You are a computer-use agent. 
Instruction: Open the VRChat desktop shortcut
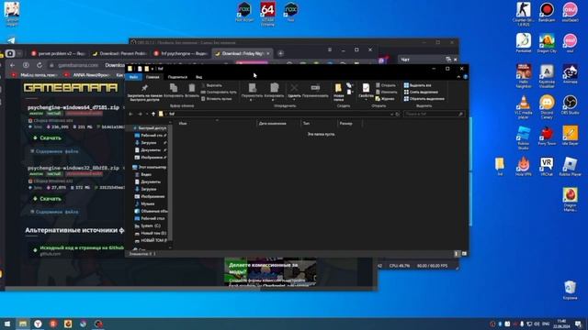tap(547, 167)
